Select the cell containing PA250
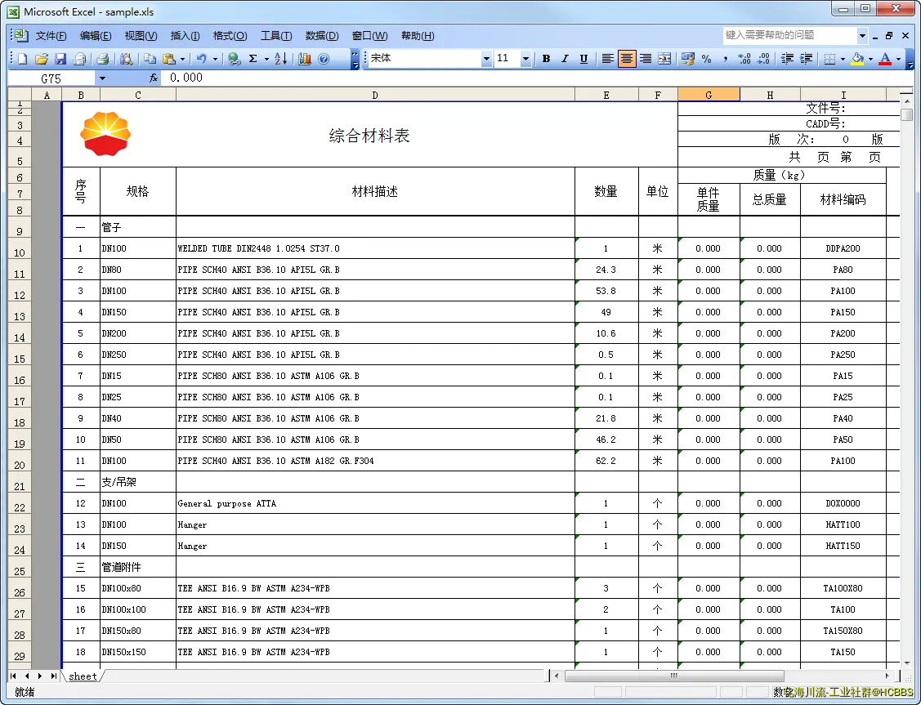Image resolution: width=921 pixels, height=705 pixels. [x=843, y=355]
